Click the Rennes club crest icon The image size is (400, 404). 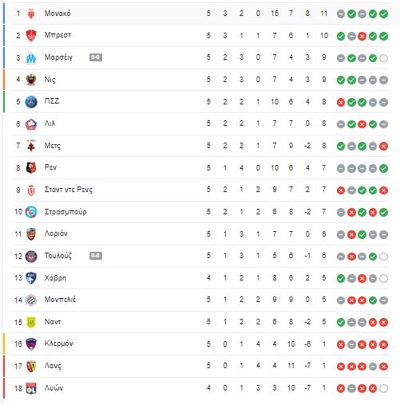point(31,168)
